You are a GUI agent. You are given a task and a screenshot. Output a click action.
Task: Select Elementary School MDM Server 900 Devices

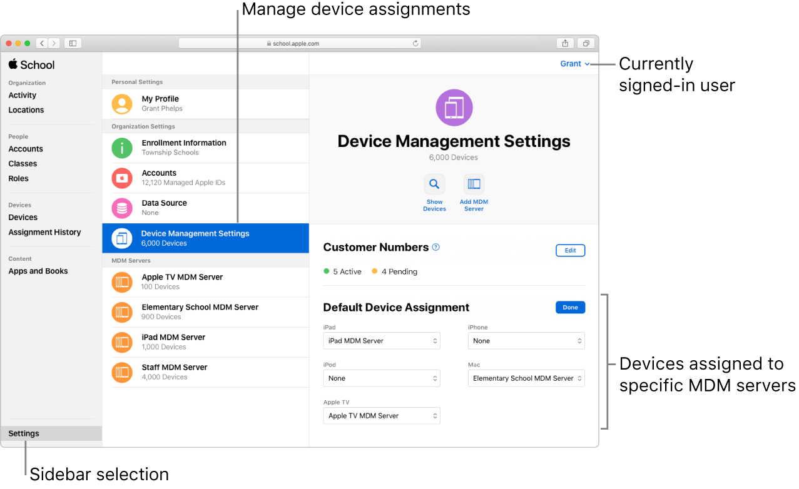click(206, 312)
